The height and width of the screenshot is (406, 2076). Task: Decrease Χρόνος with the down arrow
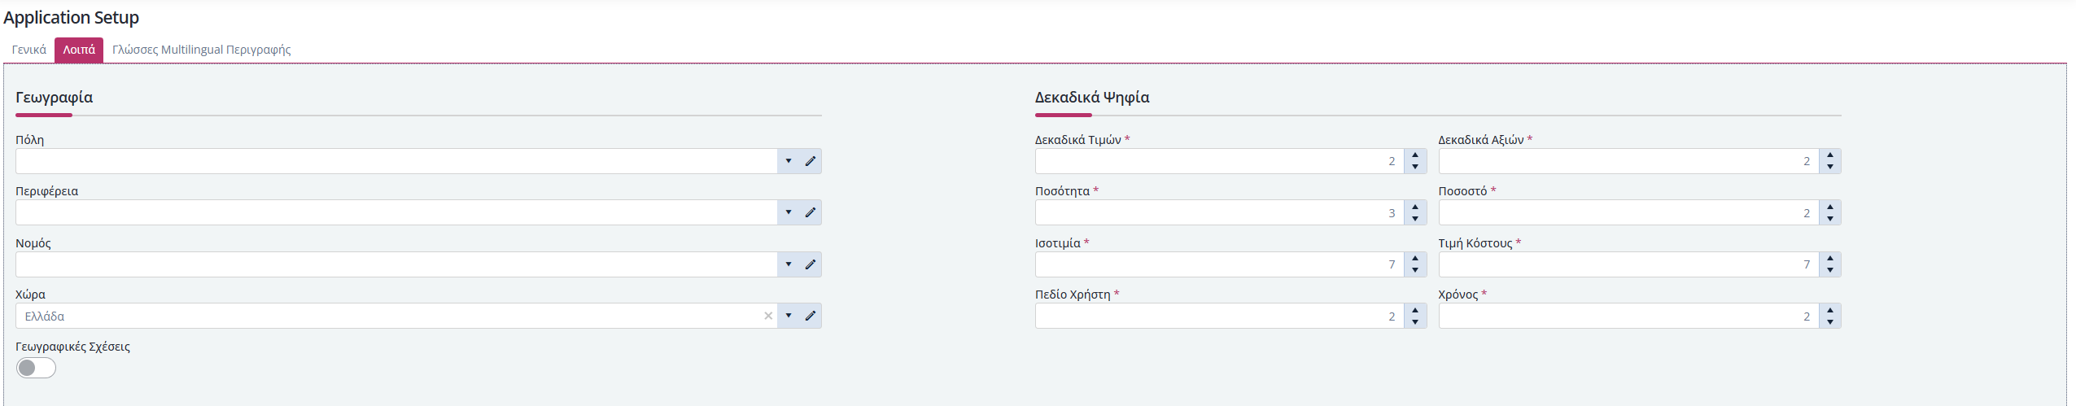pyautogui.click(x=1830, y=321)
